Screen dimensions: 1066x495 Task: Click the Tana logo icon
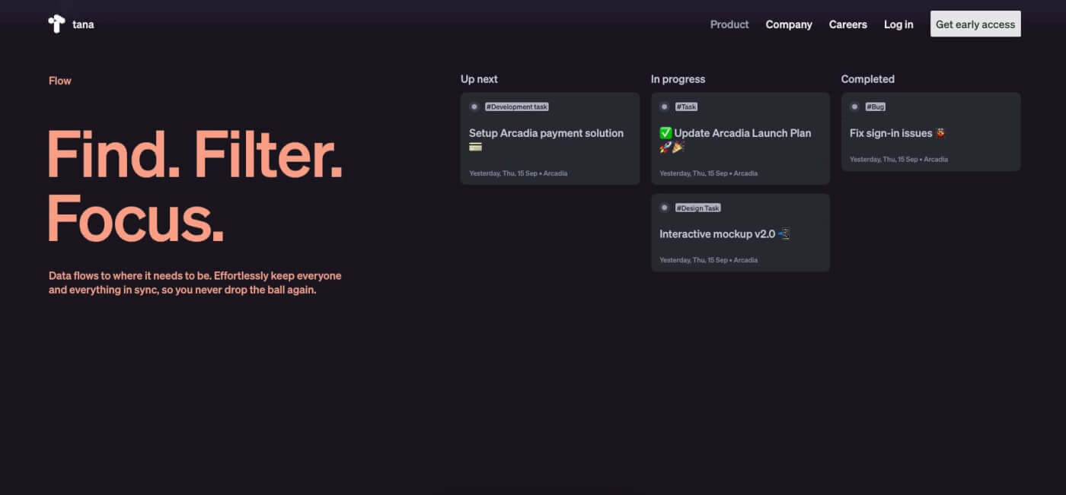tap(57, 24)
